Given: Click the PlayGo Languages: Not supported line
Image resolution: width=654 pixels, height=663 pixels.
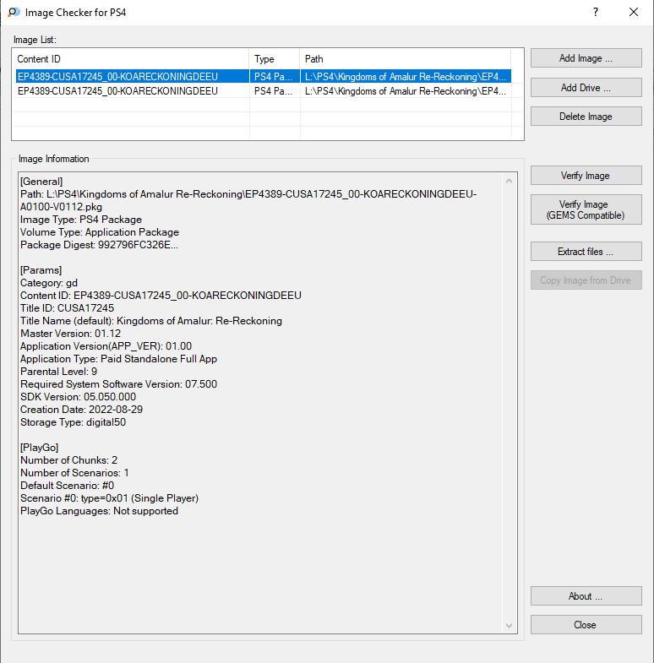Looking at the screenshot, I should (99, 511).
